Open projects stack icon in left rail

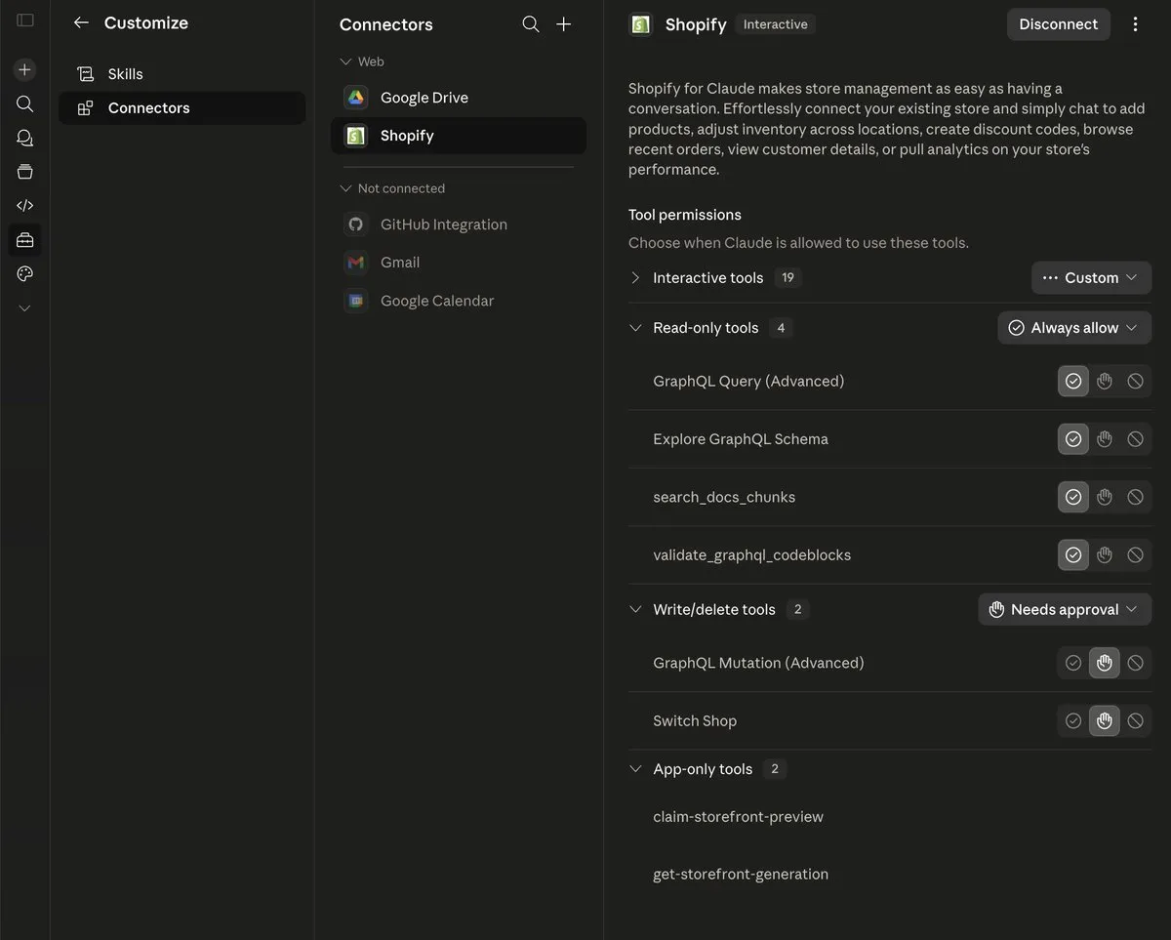(25, 172)
